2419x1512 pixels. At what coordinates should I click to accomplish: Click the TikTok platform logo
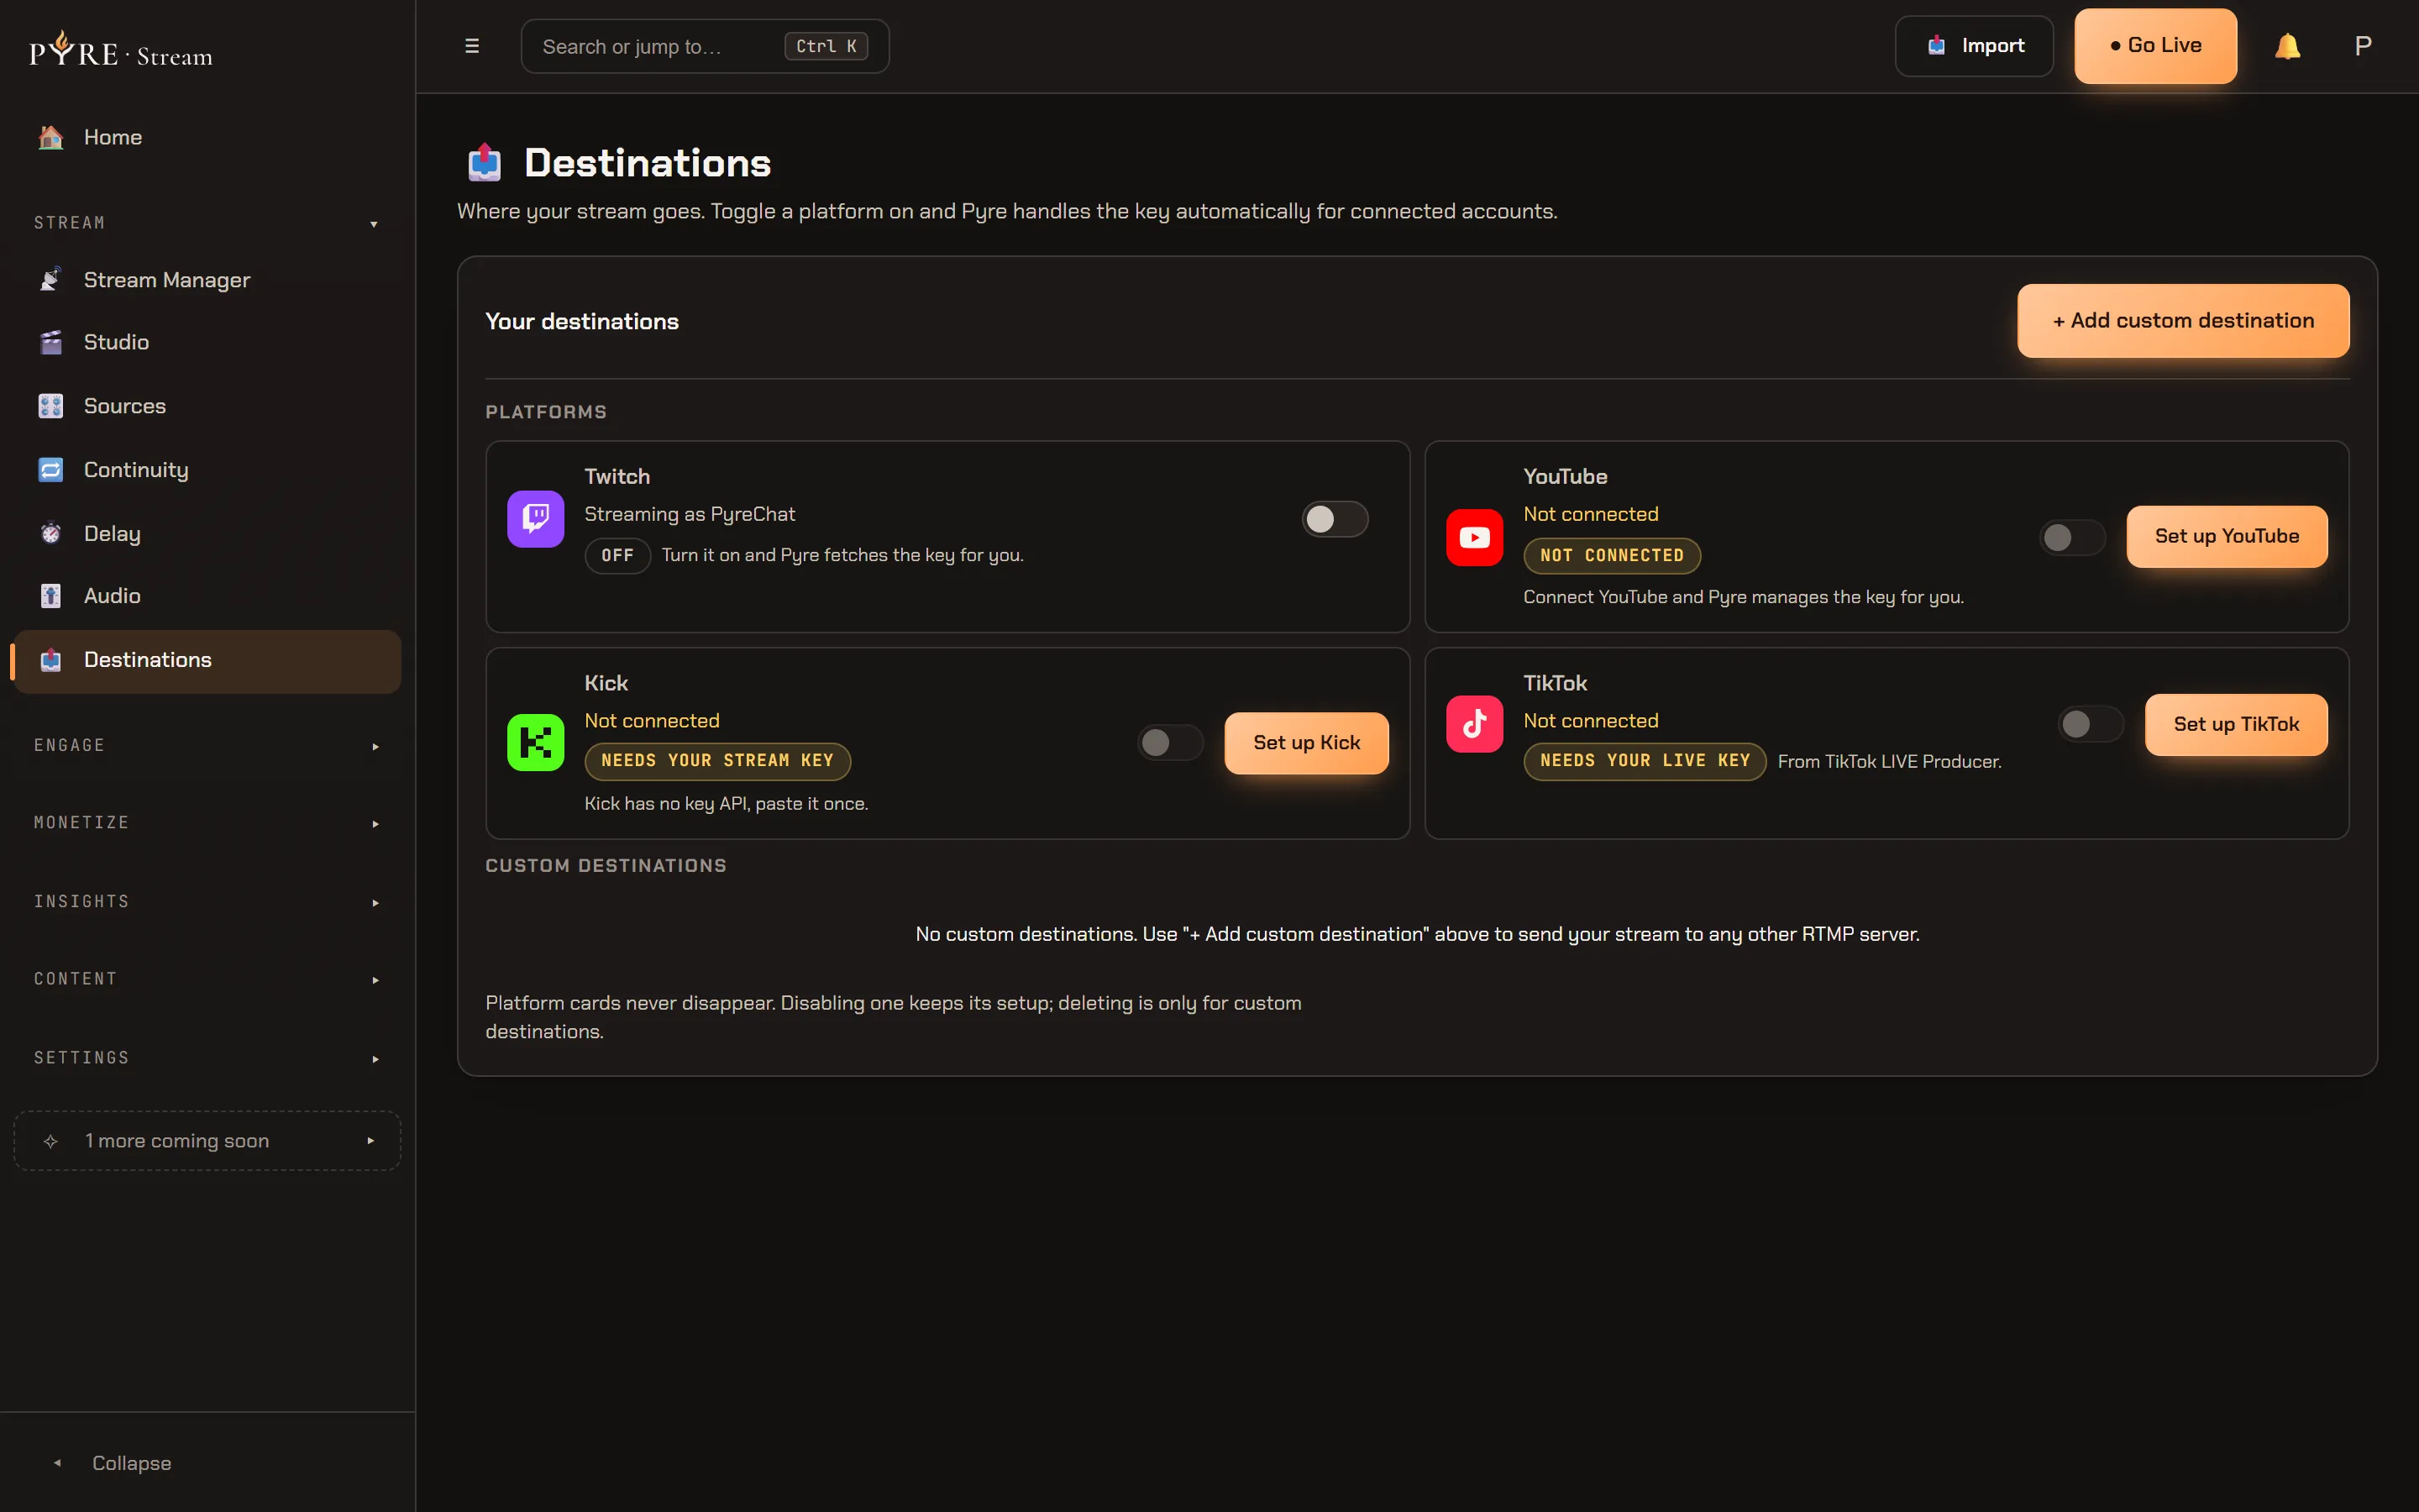coord(1474,724)
